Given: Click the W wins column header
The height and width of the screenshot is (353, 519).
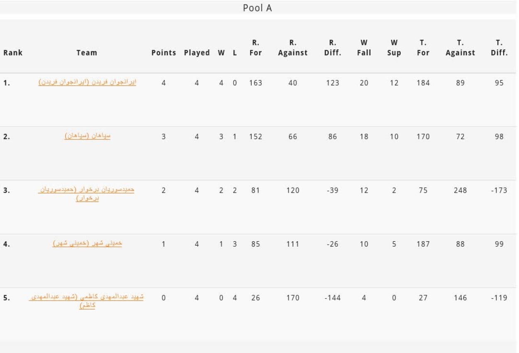Looking at the screenshot, I should (x=221, y=53).
